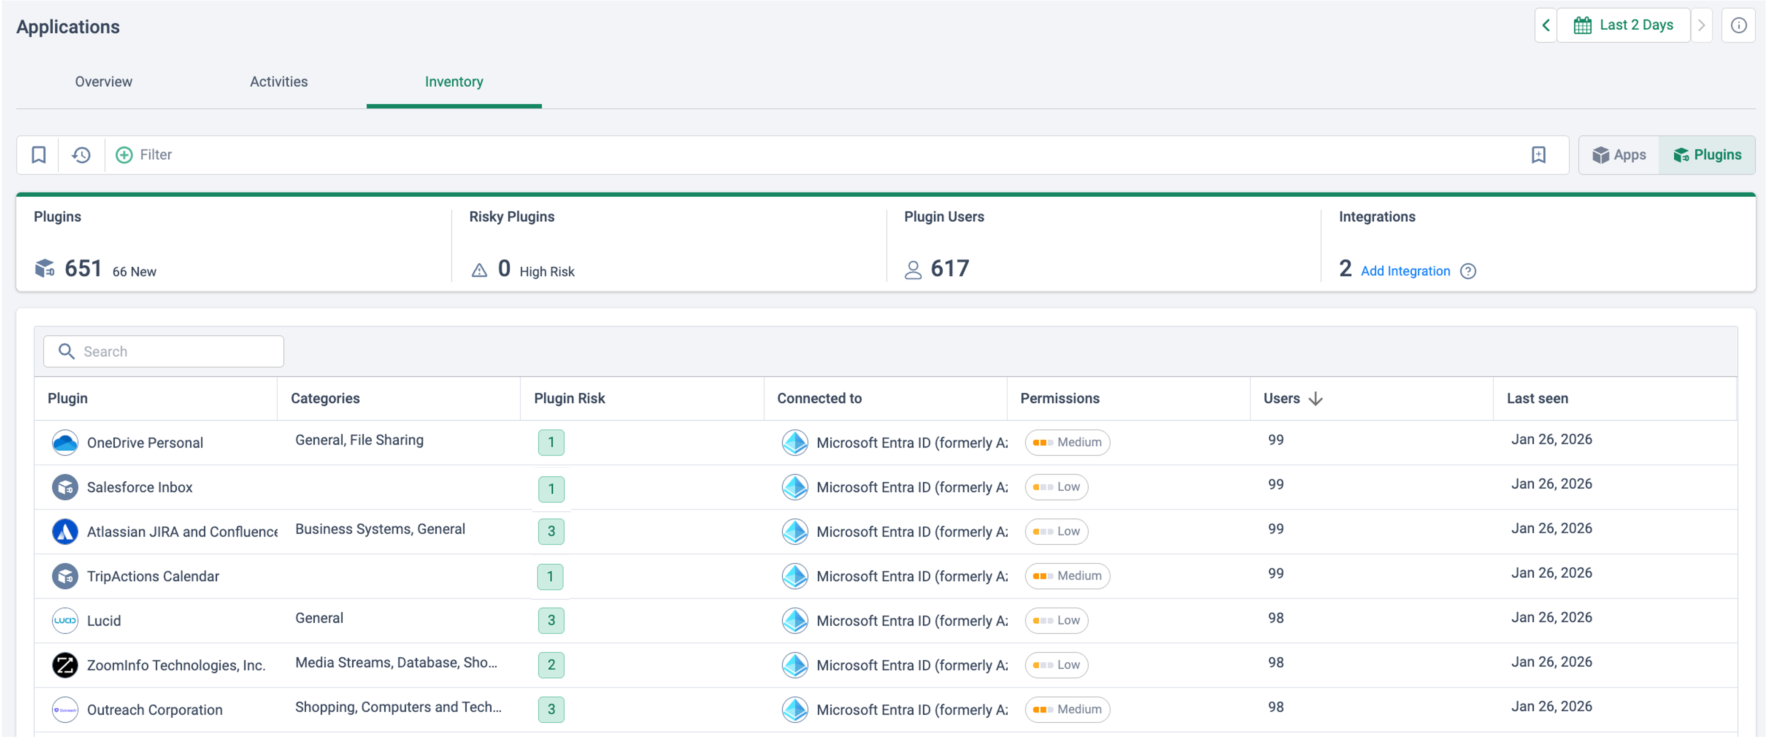
Task: Open ZoomInfo Technologies, Inc. plugin
Action: (x=176, y=665)
